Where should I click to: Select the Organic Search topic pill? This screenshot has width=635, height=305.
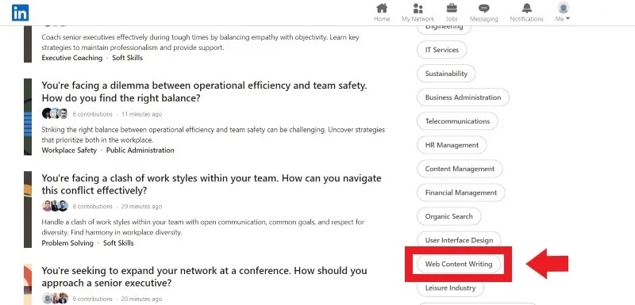(448, 216)
